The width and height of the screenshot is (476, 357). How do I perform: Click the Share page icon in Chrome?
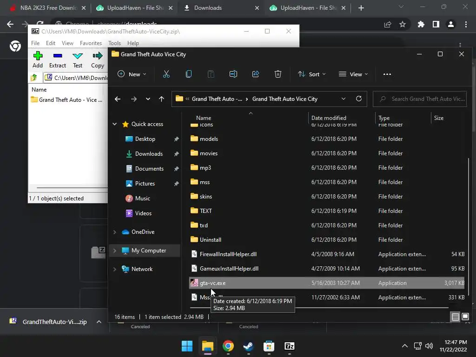click(388, 24)
